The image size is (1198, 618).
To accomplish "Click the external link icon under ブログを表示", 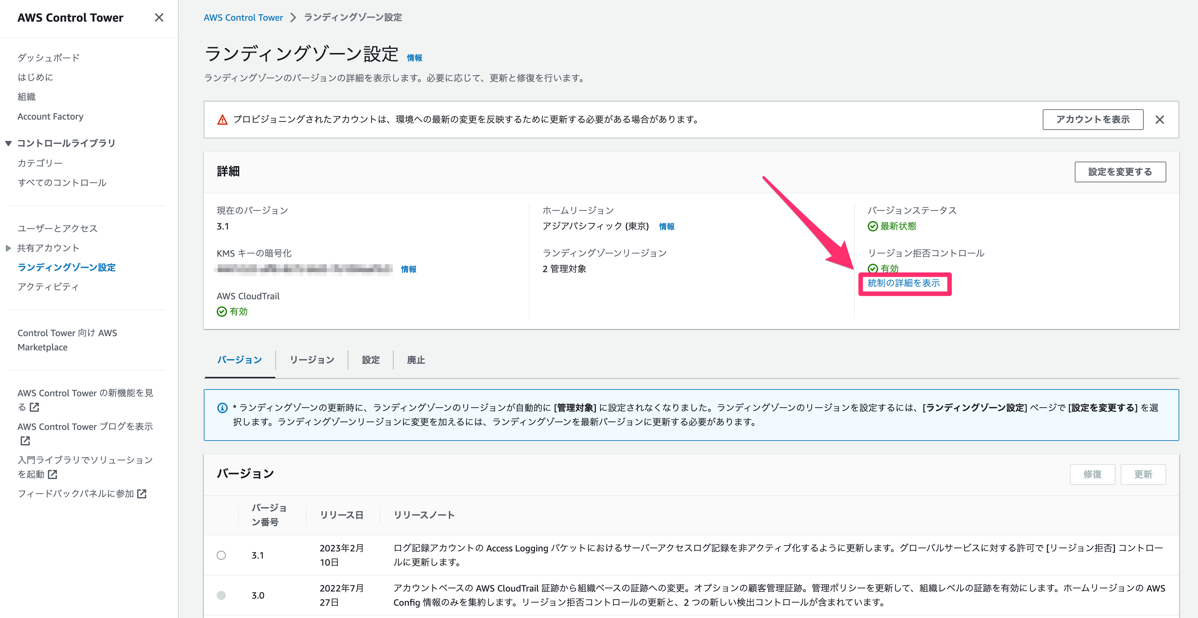I will point(25,441).
